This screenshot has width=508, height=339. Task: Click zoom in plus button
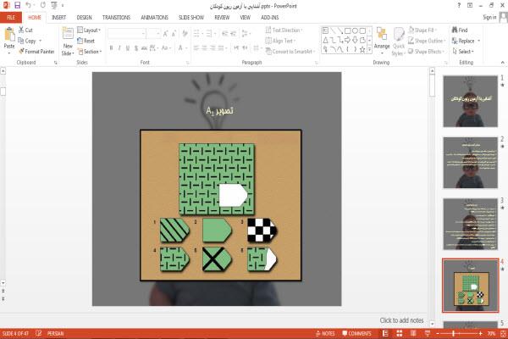(x=480, y=333)
